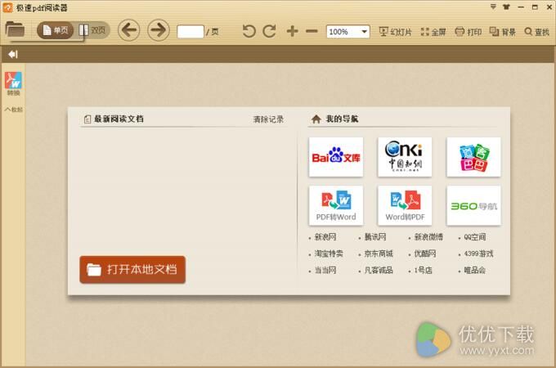Rotate document counterclockwise
This screenshot has height=368, width=556.
pyautogui.click(x=249, y=31)
